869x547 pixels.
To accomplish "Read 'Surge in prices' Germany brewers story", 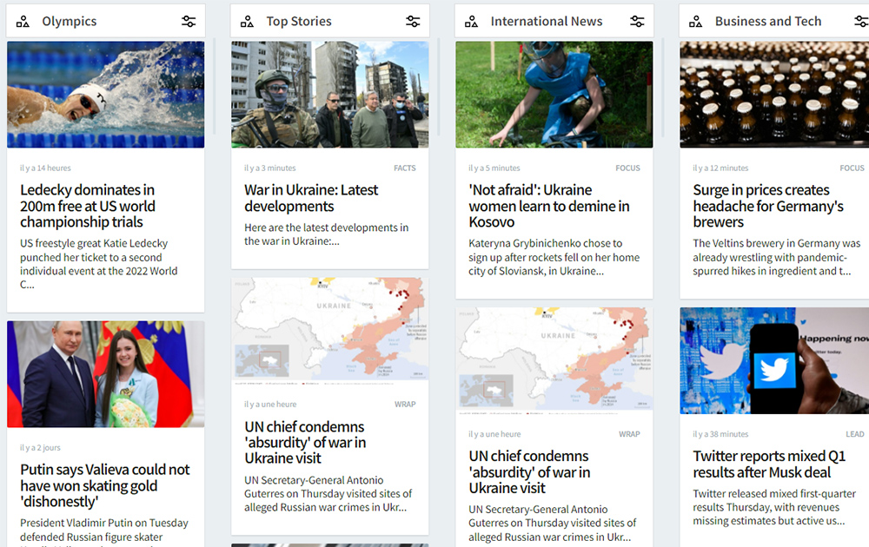I will click(x=768, y=206).
